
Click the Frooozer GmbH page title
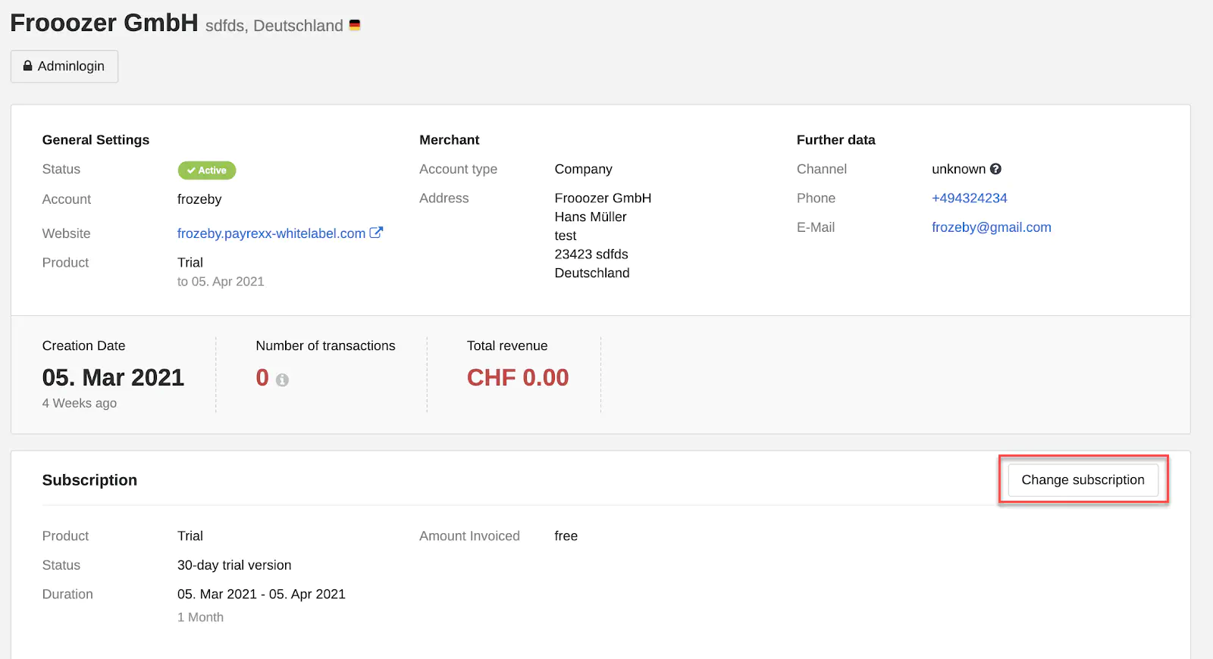pos(104,23)
